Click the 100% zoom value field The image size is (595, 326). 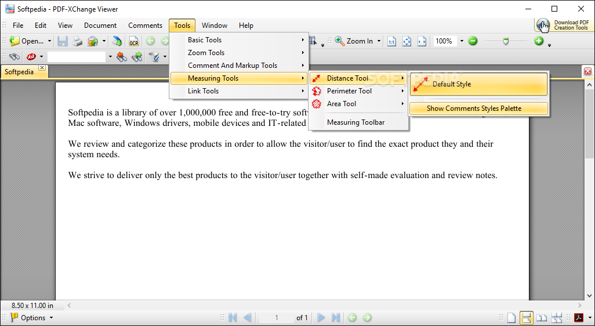click(x=445, y=41)
